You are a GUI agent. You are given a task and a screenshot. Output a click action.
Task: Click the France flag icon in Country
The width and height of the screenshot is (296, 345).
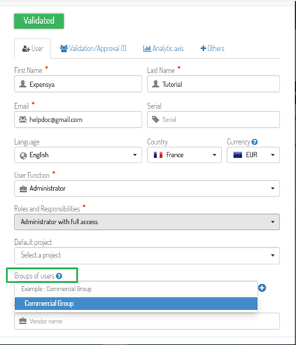click(158, 155)
